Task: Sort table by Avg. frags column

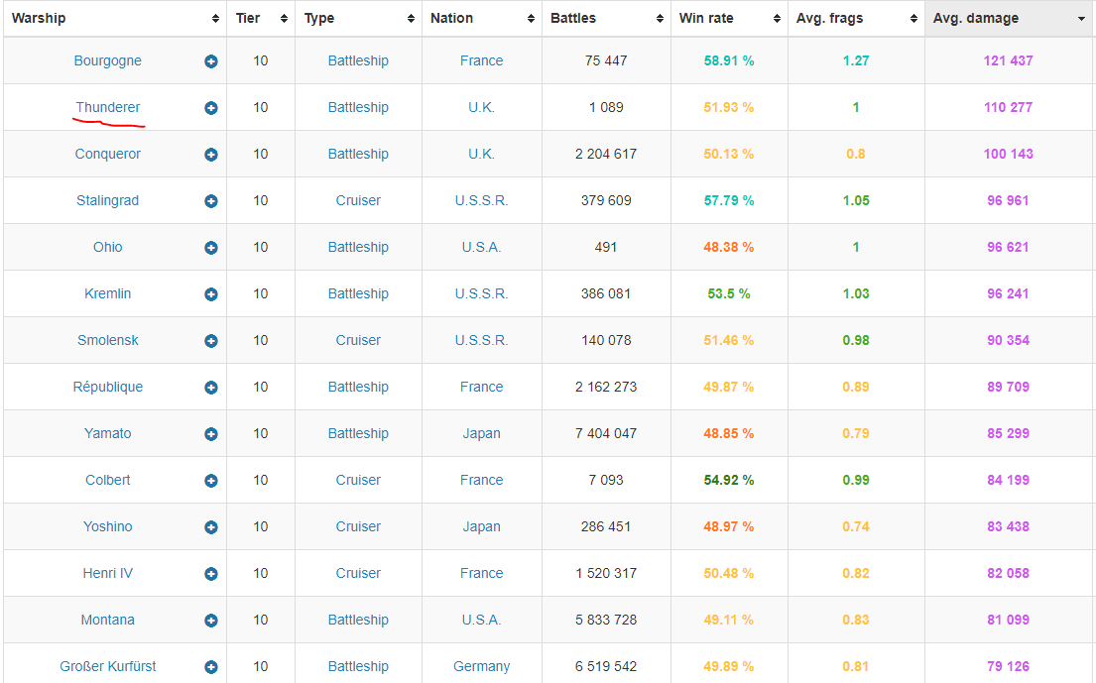Action: 856,18
